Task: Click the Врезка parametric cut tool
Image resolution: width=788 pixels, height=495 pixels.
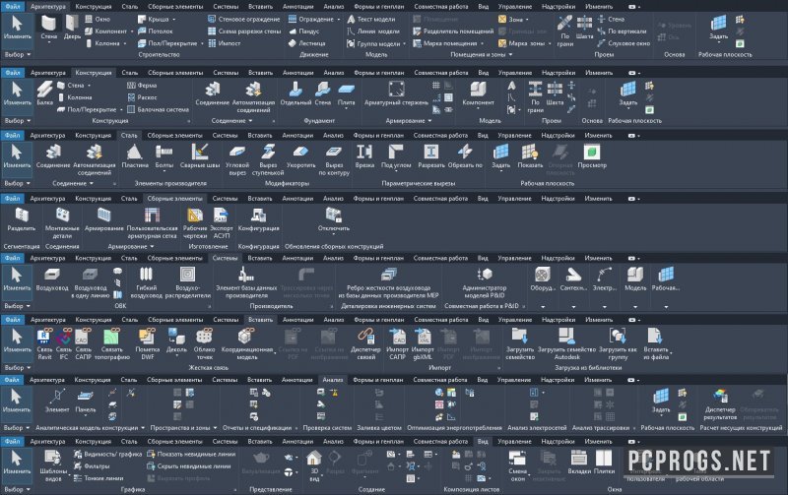Action: (x=364, y=156)
